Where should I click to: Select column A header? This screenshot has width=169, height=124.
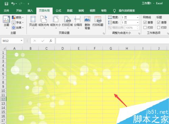click(x=15, y=48)
